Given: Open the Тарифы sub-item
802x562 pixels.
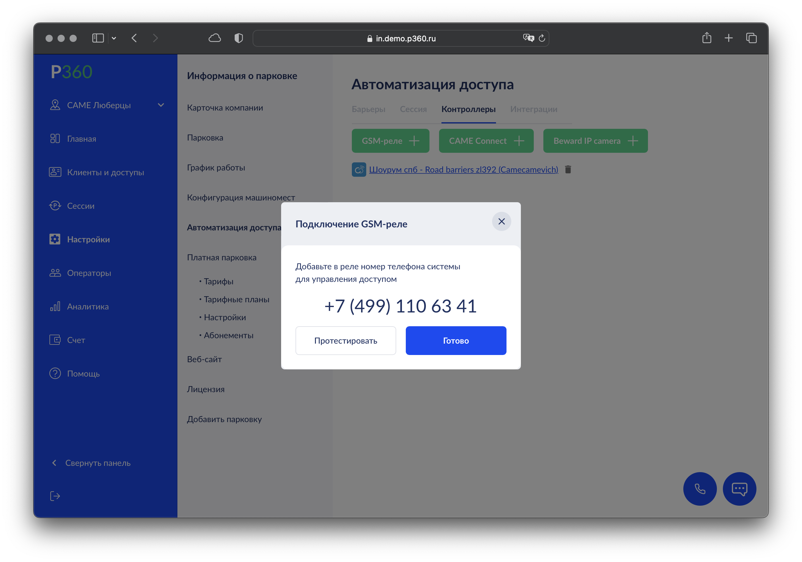Looking at the screenshot, I should pos(218,281).
